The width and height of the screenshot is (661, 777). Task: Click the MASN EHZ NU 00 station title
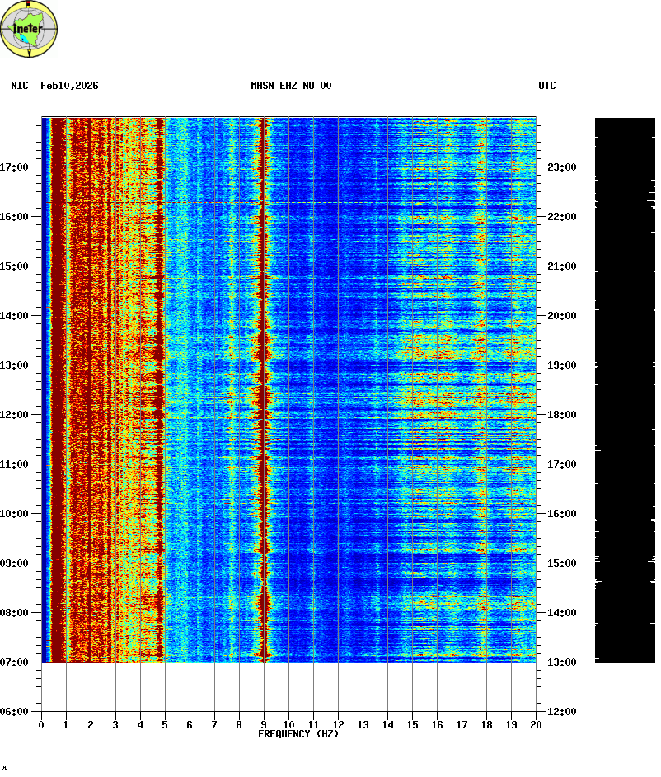(291, 86)
